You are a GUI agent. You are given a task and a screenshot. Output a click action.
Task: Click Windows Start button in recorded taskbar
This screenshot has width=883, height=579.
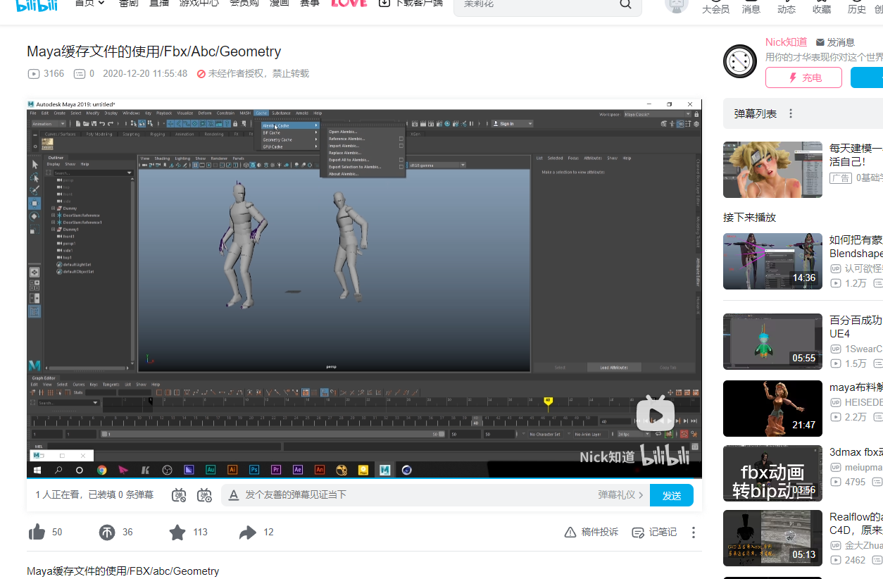coord(37,470)
